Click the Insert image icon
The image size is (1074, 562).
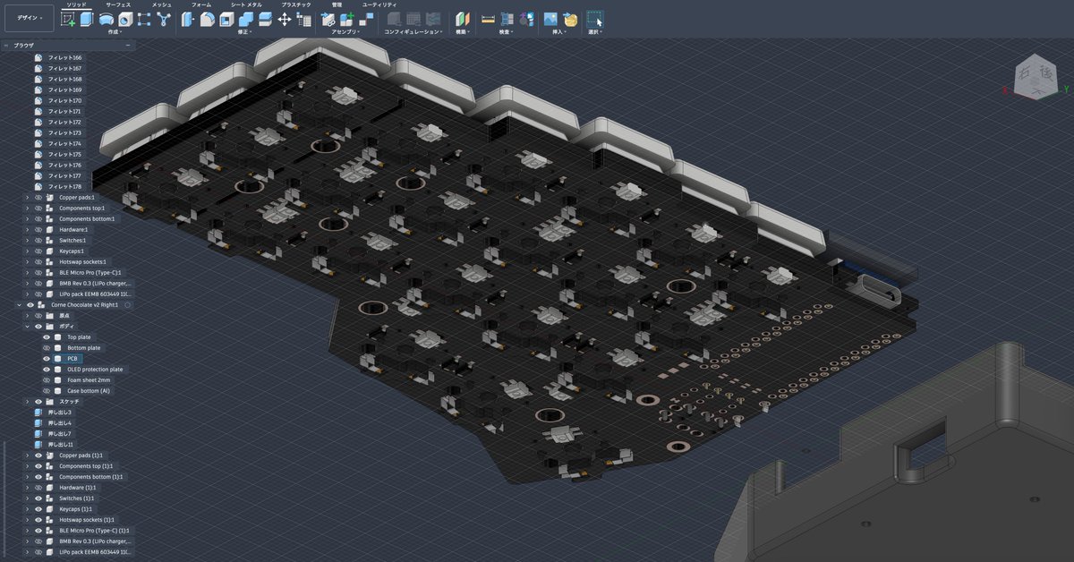coord(550,19)
